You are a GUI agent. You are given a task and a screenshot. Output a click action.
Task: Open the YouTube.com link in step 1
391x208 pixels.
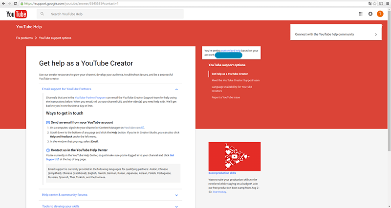tap(132, 128)
